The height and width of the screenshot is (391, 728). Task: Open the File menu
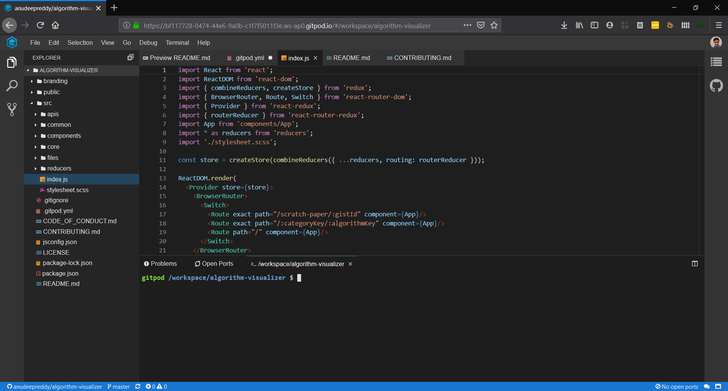point(35,43)
